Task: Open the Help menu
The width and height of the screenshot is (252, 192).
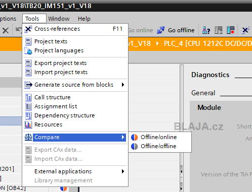Action: tap(84, 19)
